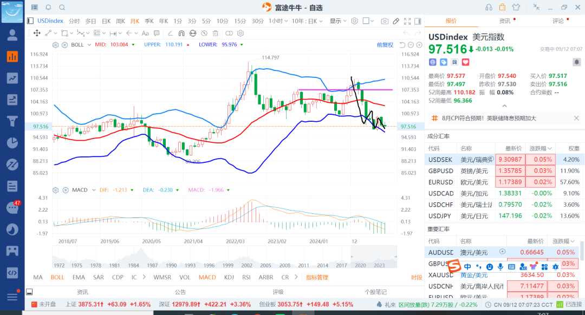Screen dimensions: 585x315
Task: Expand more sub indicators after CR
Action: [x=296, y=277]
